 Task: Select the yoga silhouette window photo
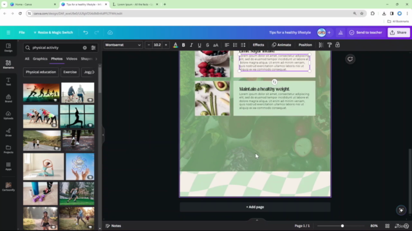click(77, 116)
